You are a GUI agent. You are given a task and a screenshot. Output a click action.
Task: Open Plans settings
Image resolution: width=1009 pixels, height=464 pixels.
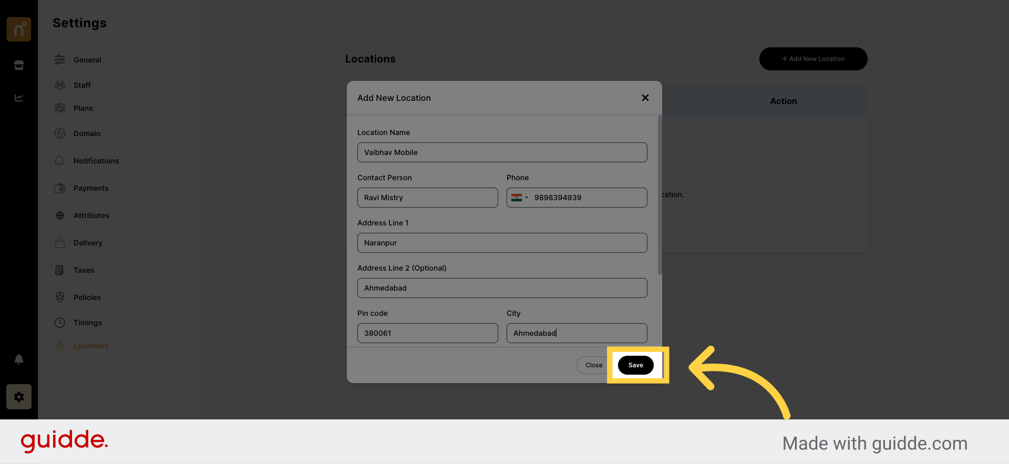(x=83, y=108)
